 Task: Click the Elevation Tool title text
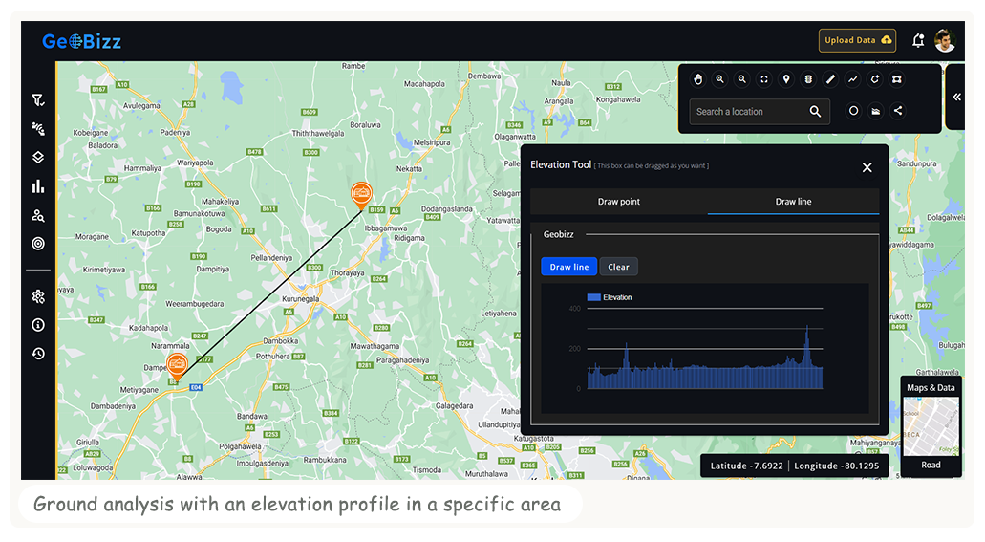561,164
